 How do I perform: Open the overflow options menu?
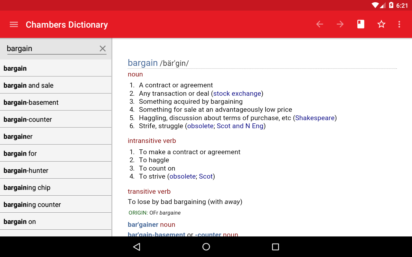399,24
